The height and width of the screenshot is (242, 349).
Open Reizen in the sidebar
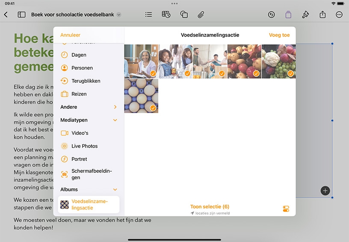click(89, 94)
